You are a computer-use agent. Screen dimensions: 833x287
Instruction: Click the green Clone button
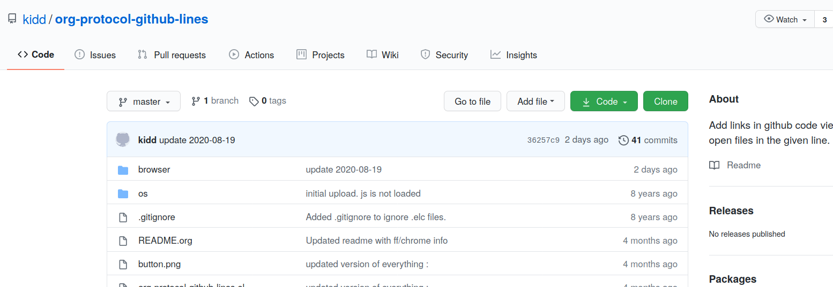[x=666, y=102]
